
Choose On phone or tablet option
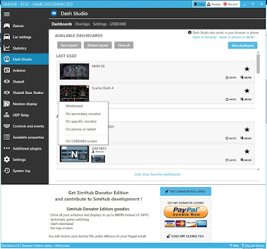(x=83, y=130)
